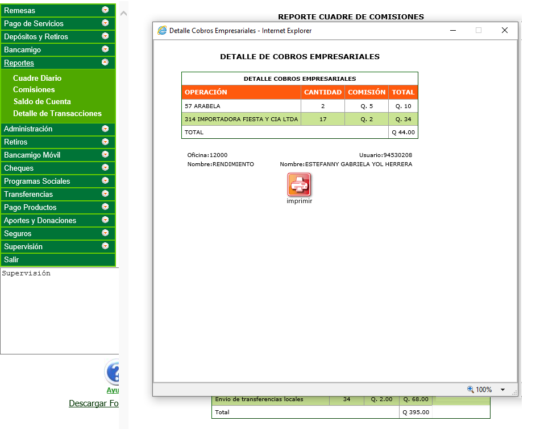The image size is (536, 429).
Task: Open Cuadre Diario report
Action: tap(37, 78)
